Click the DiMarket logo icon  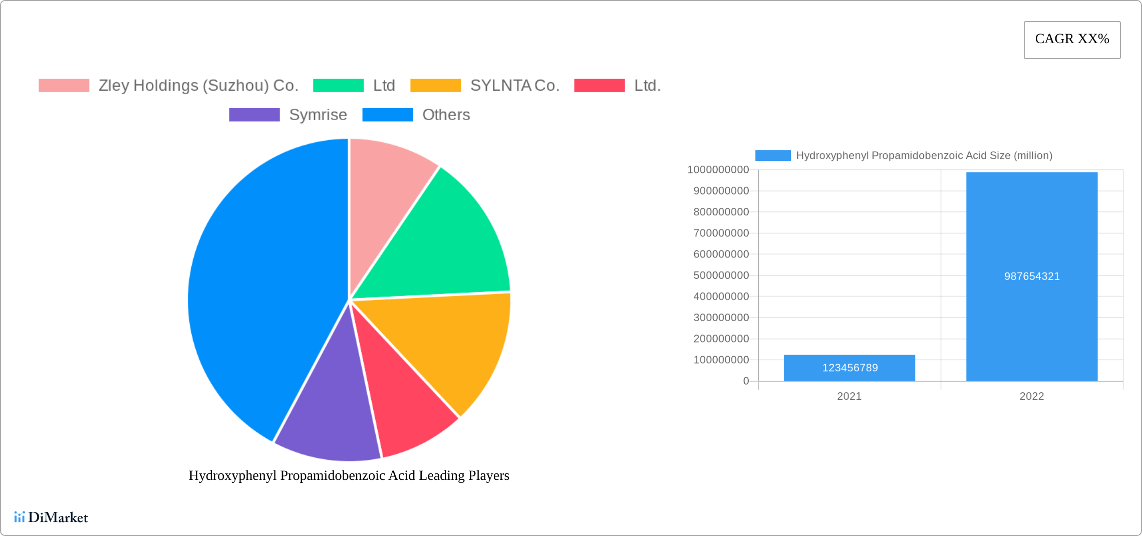click(20, 517)
